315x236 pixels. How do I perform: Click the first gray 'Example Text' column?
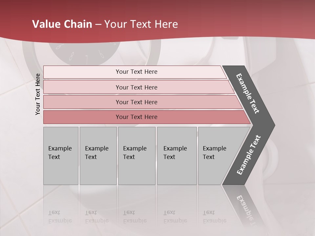click(x=61, y=156)
